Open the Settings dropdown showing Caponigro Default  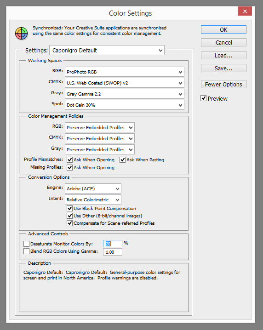click(107, 50)
